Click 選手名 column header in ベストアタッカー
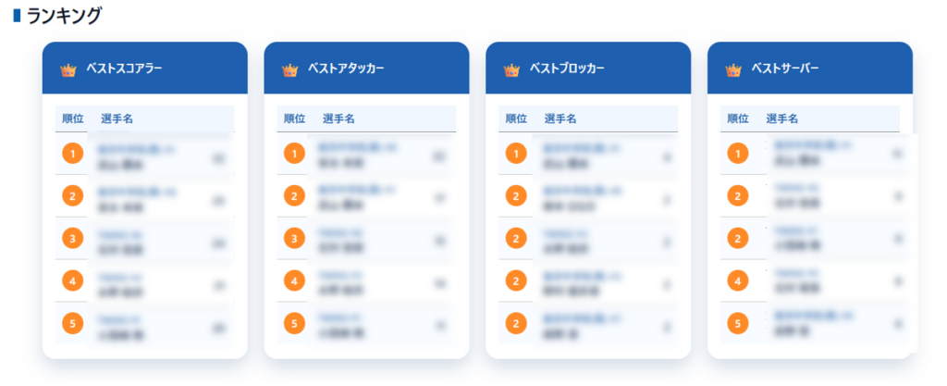947x386 pixels. click(x=338, y=118)
